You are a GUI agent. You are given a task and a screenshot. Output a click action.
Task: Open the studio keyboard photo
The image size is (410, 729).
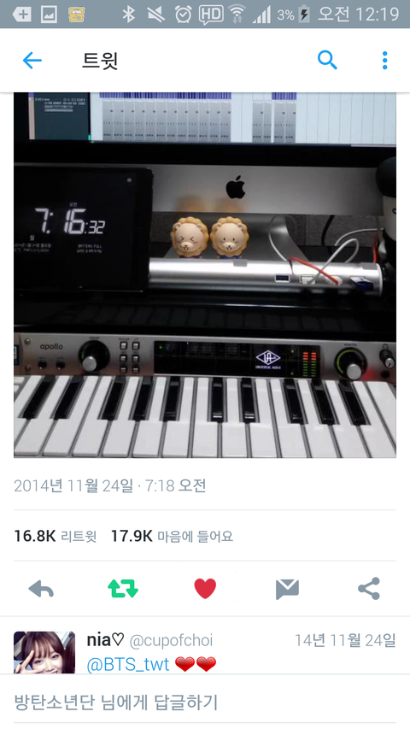(205, 275)
